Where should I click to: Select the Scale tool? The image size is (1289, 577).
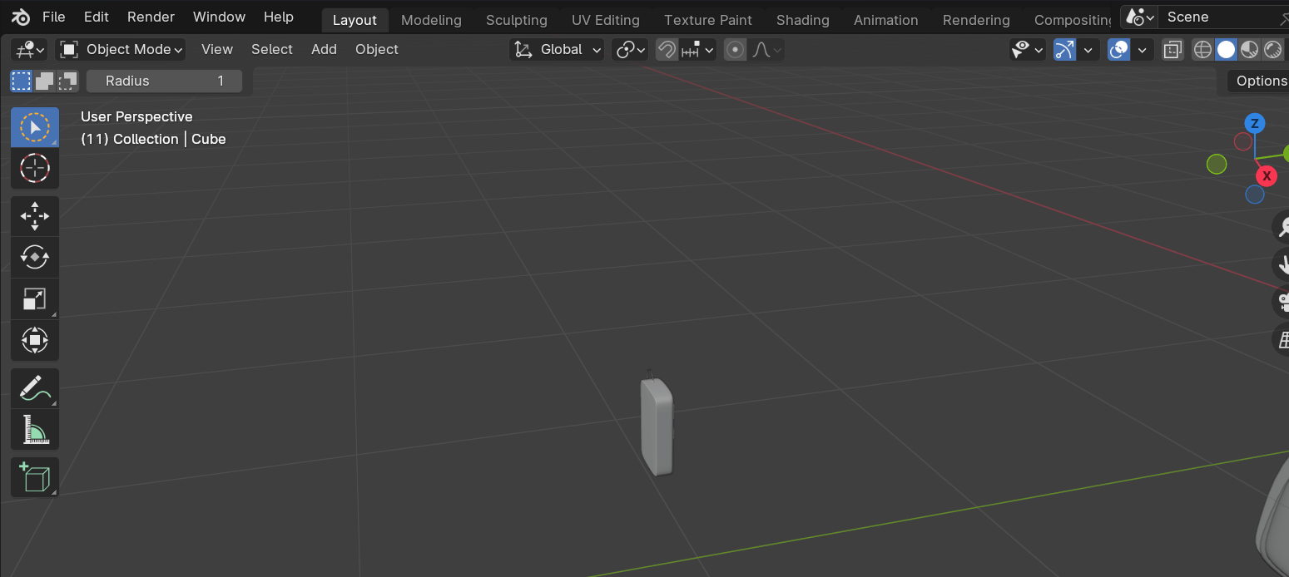(34, 298)
